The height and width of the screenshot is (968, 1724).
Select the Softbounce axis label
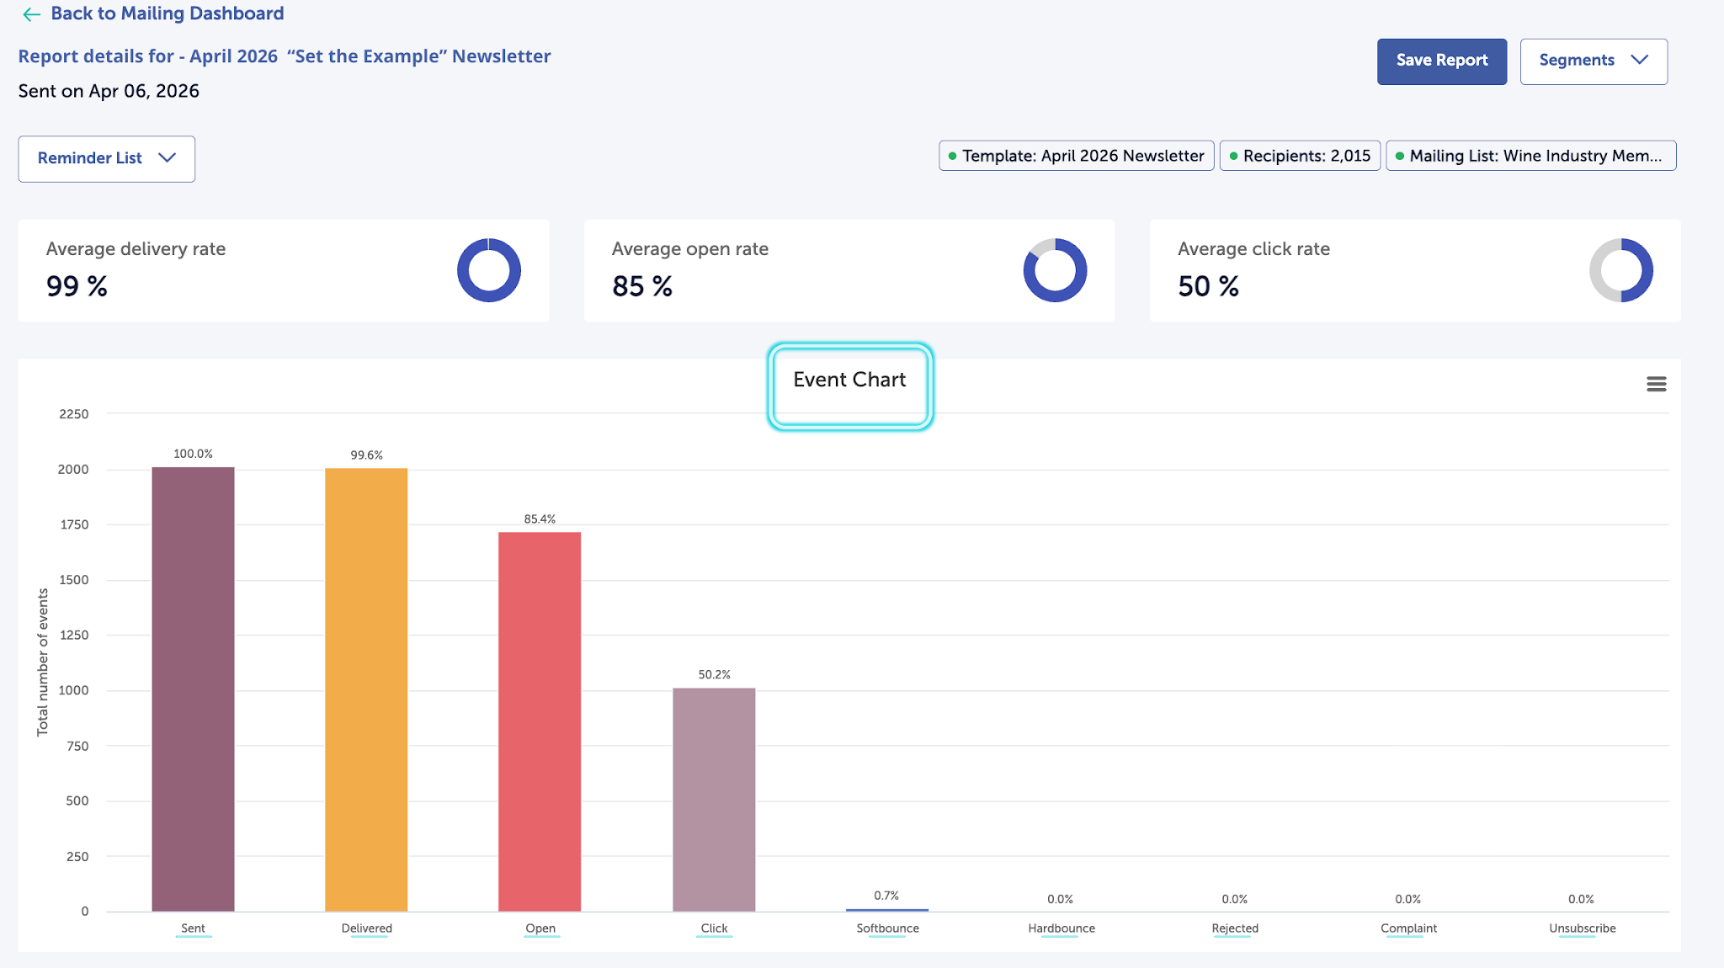pos(887,928)
